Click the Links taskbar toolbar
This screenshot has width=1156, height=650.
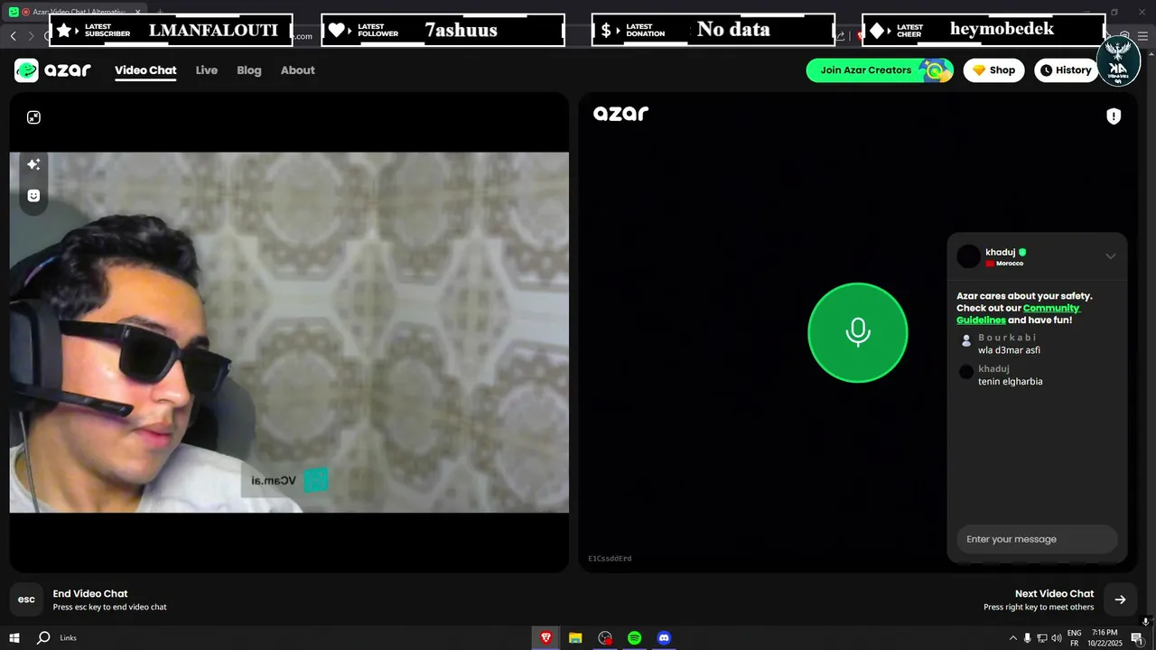[x=69, y=637]
